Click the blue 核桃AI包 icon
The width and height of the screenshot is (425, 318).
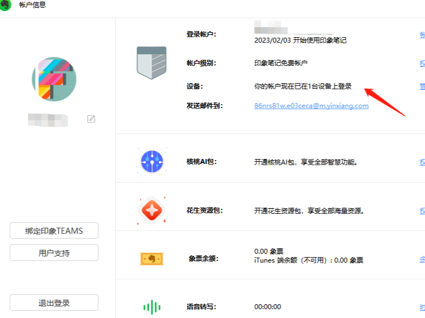tap(152, 162)
